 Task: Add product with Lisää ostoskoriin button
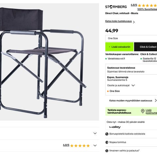click(x=119, y=47)
